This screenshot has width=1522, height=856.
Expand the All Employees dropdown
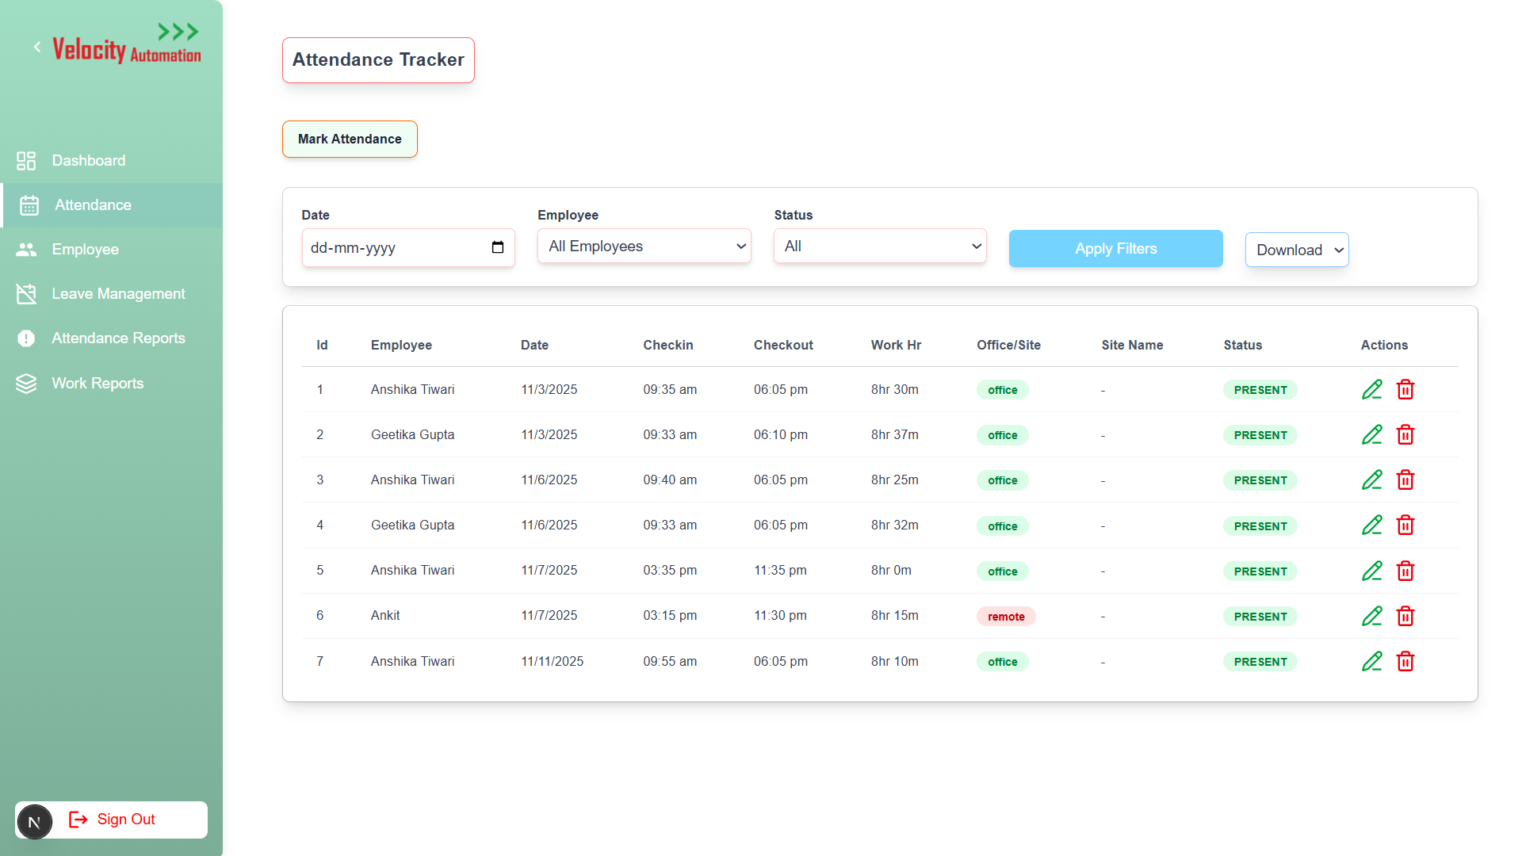(644, 246)
